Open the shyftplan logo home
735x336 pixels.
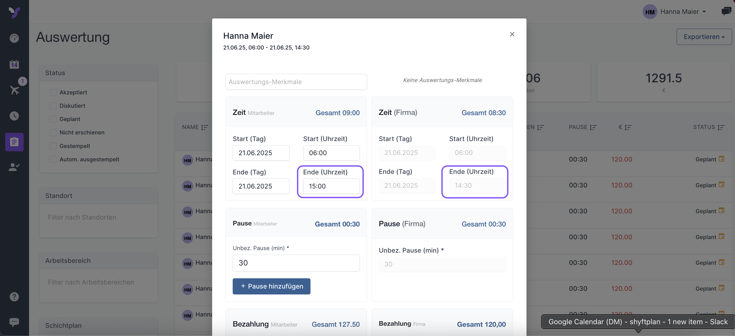(x=14, y=12)
